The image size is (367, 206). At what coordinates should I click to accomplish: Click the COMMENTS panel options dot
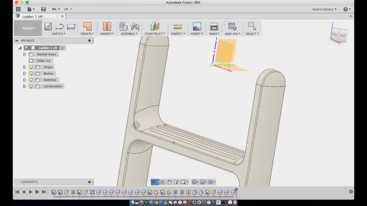(89, 182)
